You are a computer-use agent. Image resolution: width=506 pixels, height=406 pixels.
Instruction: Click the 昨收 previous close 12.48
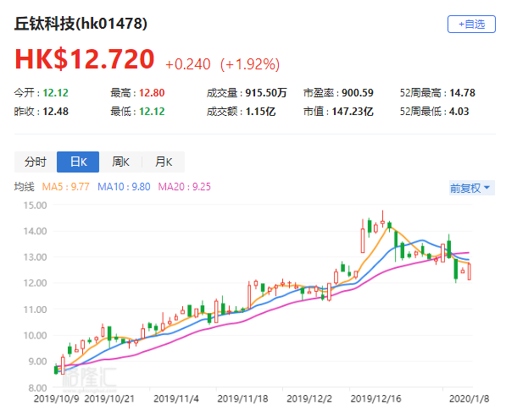[55, 112]
